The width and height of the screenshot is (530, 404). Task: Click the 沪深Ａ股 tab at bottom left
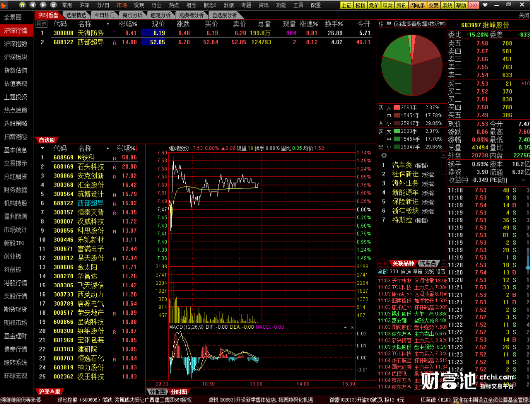[50, 391]
